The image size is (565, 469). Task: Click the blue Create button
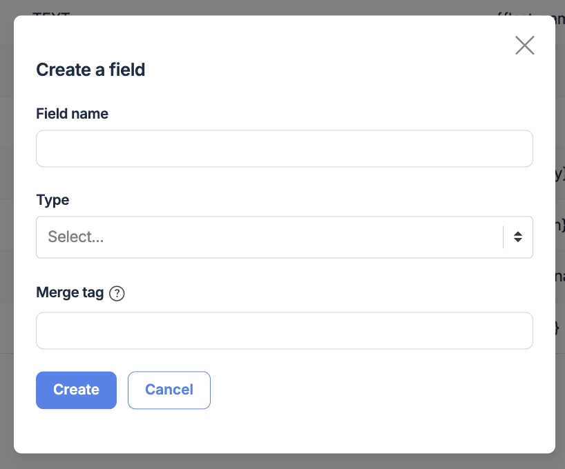click(x=77, y=390)
